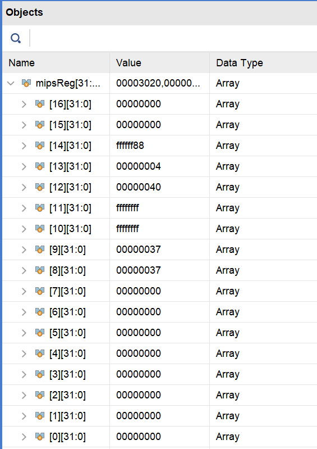Image resolution: width=317 pixels, height=449 pixels.
Task: Click the value 00000004
Action: (x=139, y=166)
